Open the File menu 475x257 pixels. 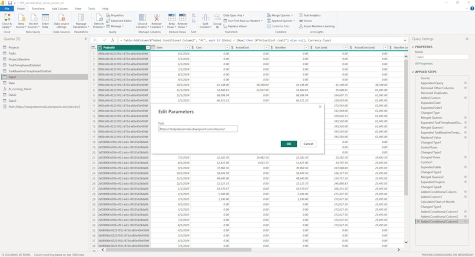(6, 8)
